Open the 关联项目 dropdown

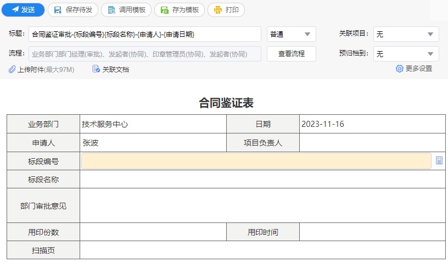tap(406, 34)
